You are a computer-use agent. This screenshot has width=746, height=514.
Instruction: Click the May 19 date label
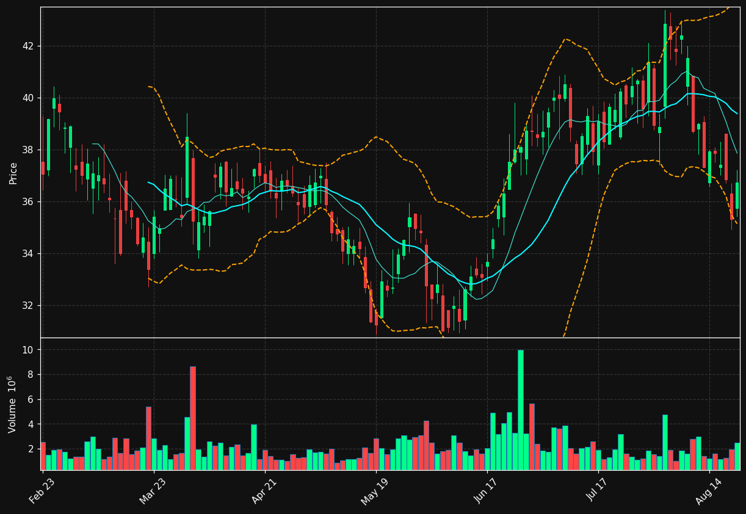click(x=374, y=492)
